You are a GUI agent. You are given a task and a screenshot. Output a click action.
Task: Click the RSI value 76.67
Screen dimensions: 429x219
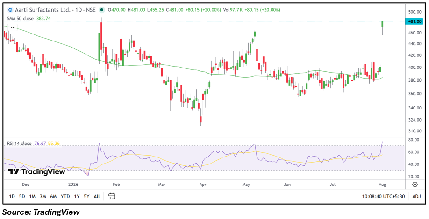click(39, 143)
